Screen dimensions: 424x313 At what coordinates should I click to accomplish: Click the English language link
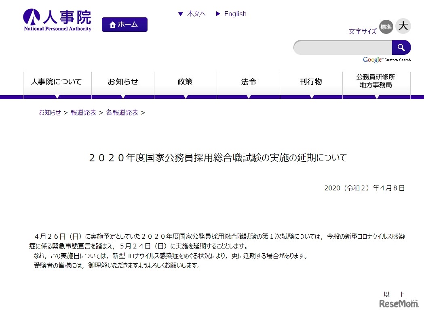tap(235, 14)
